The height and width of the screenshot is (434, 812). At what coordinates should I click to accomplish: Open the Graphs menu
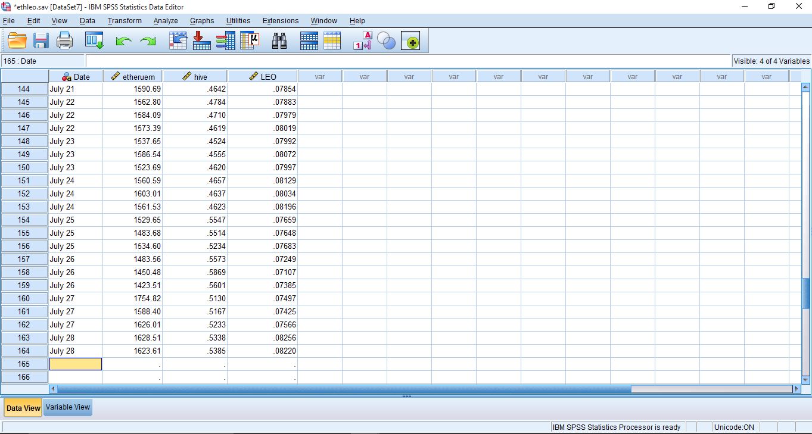coord(202,21)
